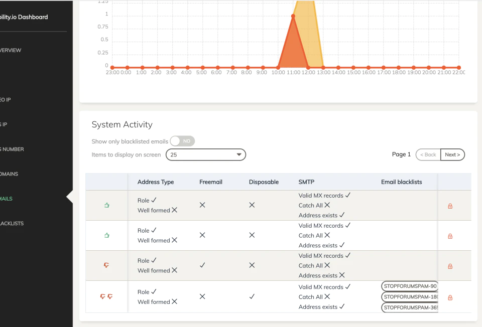This screenshot has height=327, width=482.
Task: Click the STOPFORUMSPAM-365 blacklist tag
Action: (x=410, y=307)
